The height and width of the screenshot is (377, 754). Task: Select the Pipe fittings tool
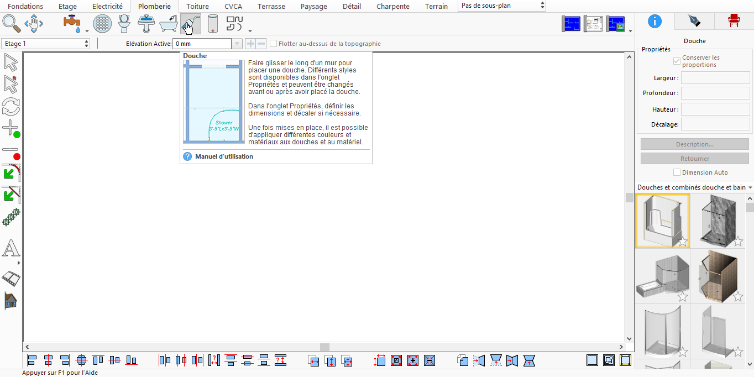[x=235, y=24]
